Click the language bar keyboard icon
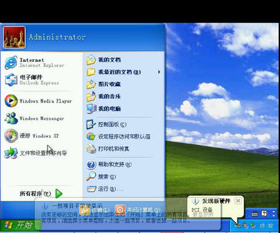Screen dimensions: 280x233 (x=254, y=214)
